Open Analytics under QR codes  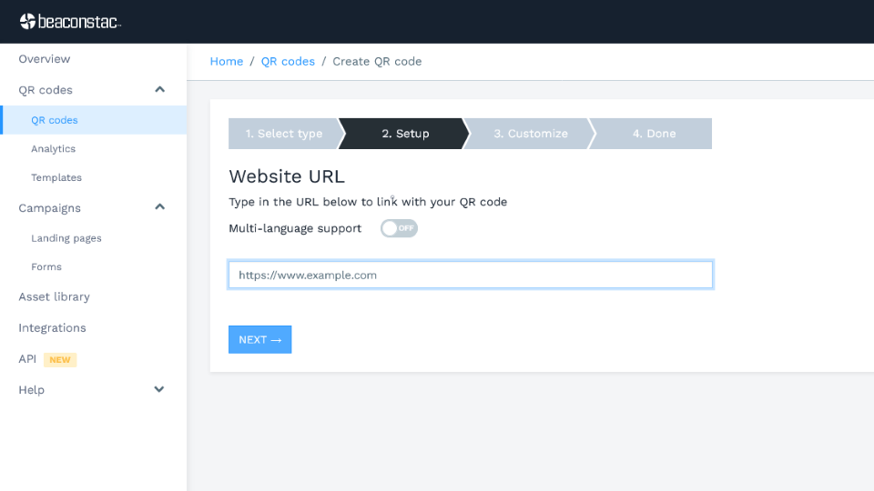[x=53, y=149]
